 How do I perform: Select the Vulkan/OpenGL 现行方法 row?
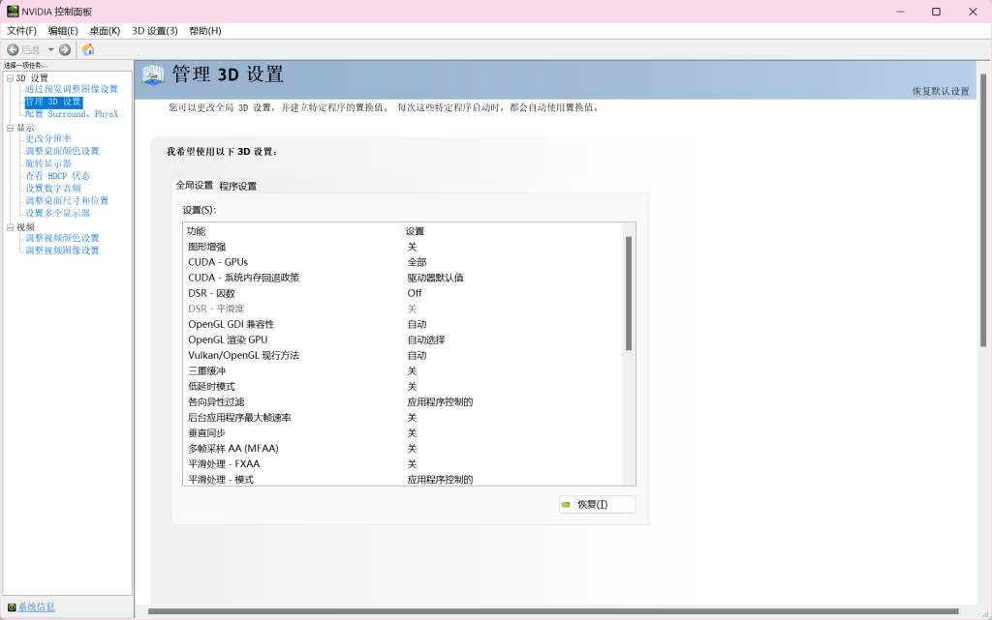coord(402,355)
